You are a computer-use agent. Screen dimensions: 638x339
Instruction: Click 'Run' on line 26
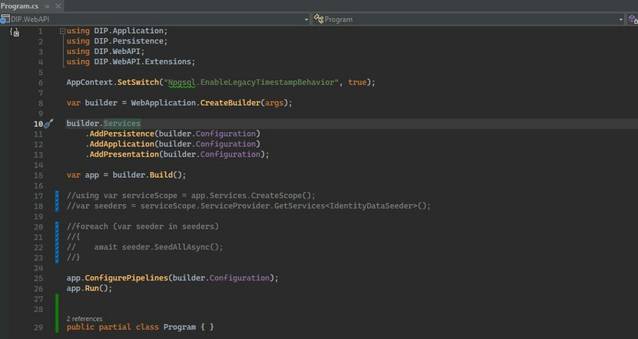coord(92,288)
